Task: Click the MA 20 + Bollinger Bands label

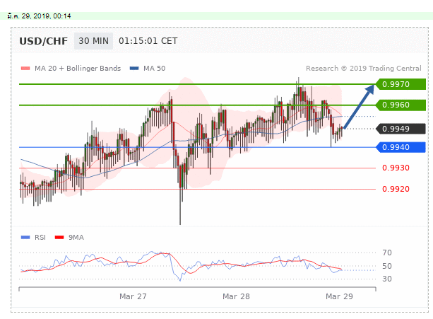Action: point(78,69)
